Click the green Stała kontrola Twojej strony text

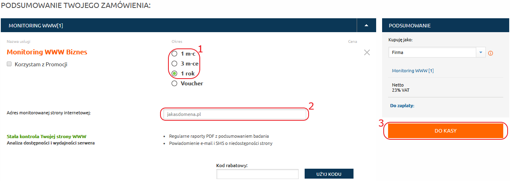tap(46, 136)
